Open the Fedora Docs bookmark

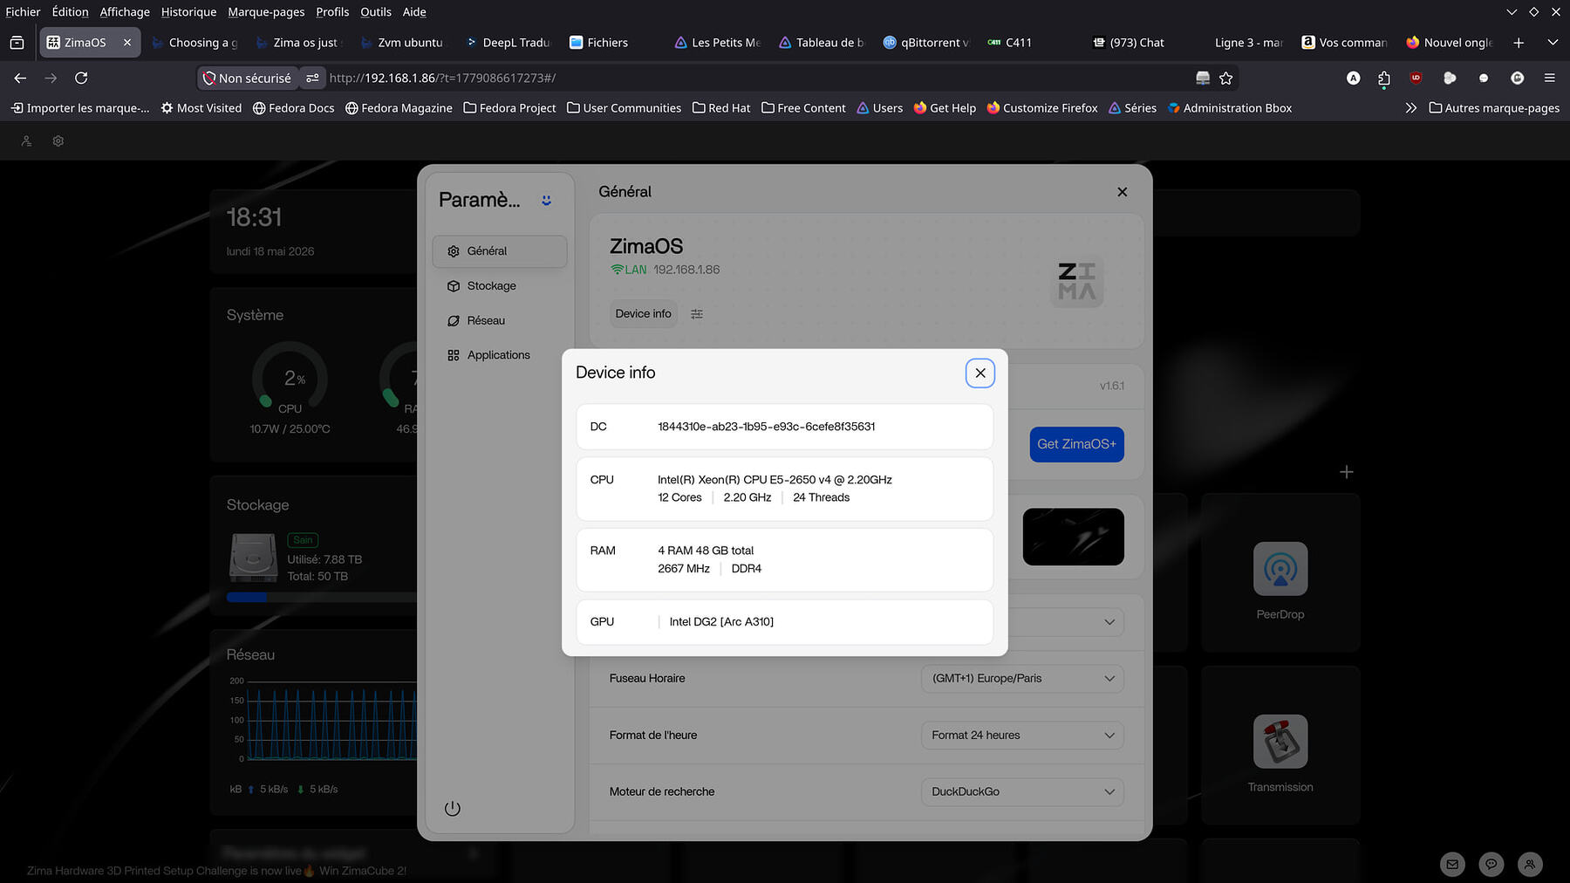click(x=293, y=108)
